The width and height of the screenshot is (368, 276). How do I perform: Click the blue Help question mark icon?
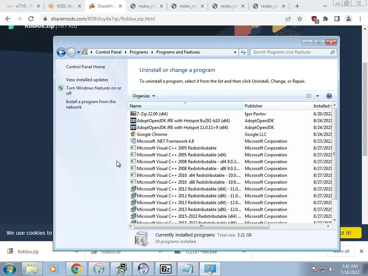point(329,96)
